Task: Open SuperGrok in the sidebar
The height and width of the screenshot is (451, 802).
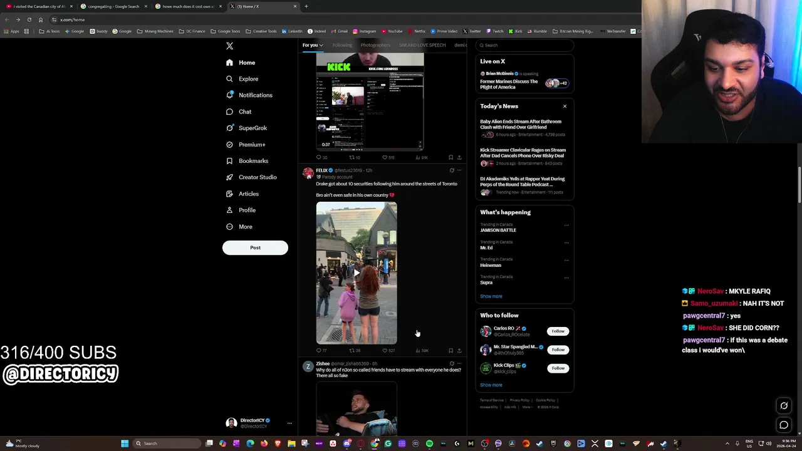Action: coord(246,128)
